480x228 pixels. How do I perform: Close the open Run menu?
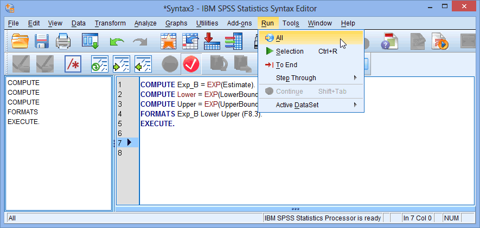267,23
